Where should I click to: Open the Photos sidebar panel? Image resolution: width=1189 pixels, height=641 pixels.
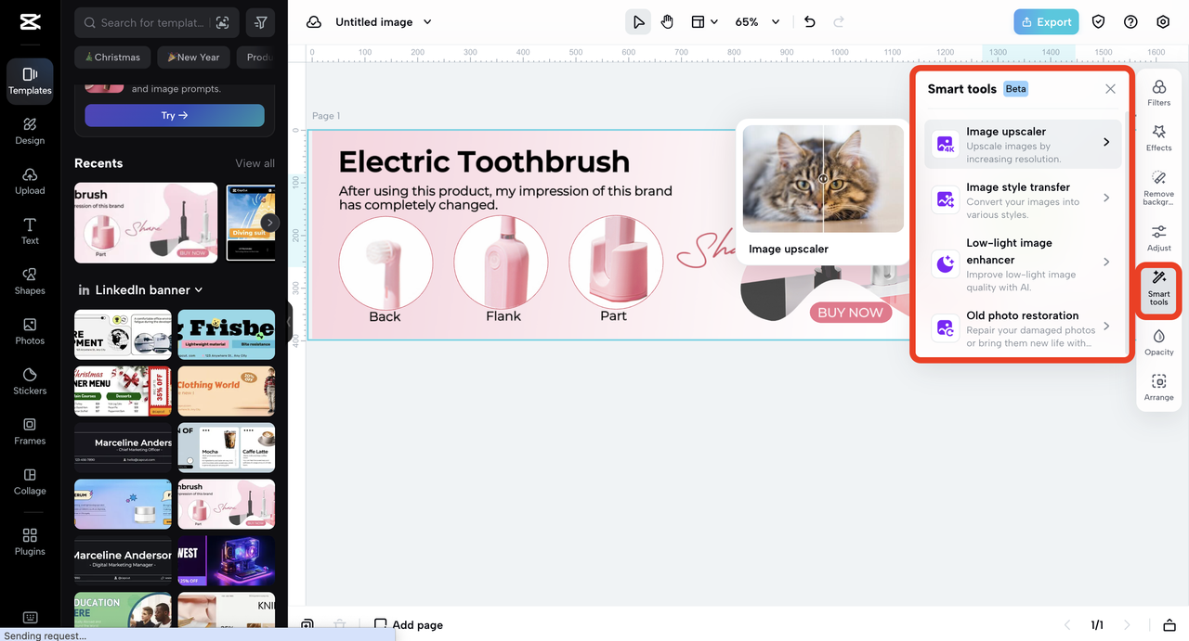(x=30, y=331)
